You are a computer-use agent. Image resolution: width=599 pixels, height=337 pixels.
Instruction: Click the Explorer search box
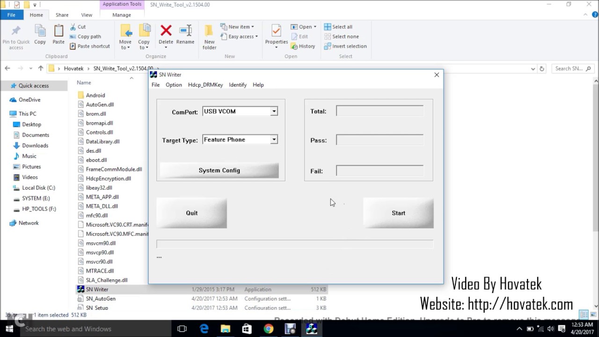tap(573, 68)
